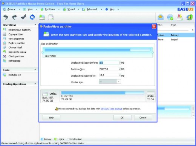The height and width of the screenshot is (146, 196).
Task: Expand View menu dropdown arrow
Action: coord(37,9)
